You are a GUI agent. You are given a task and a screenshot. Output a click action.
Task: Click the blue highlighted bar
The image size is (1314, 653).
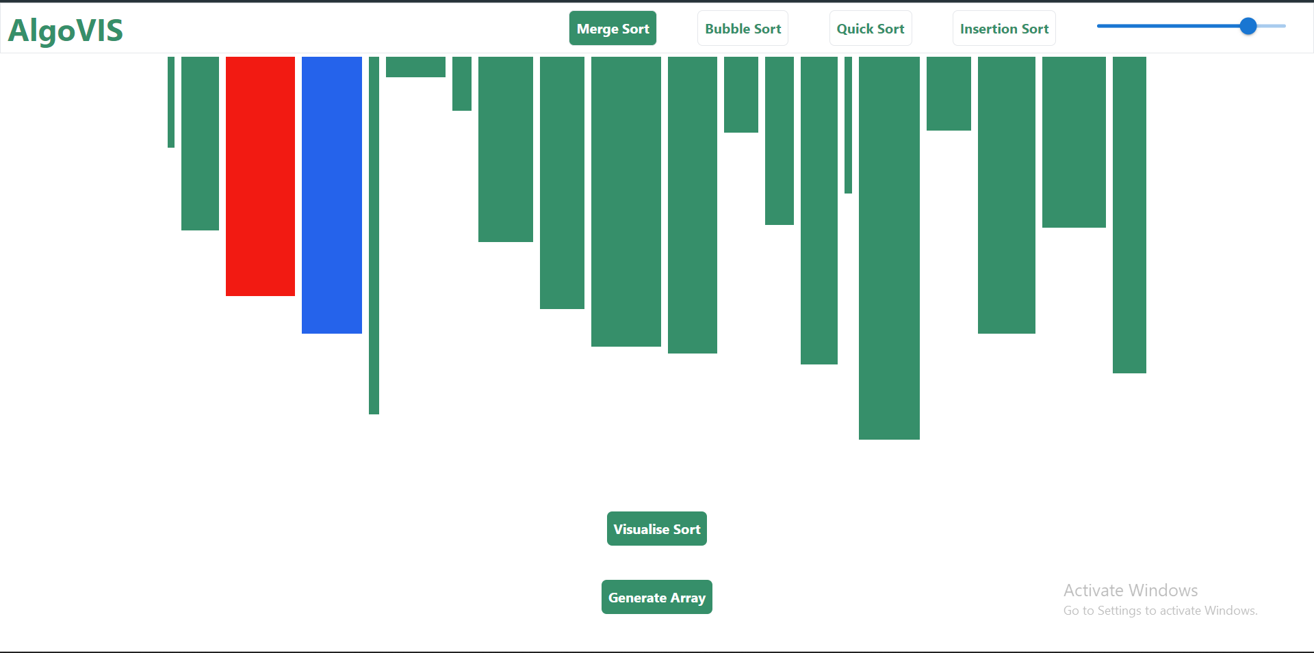pos(332,195)
